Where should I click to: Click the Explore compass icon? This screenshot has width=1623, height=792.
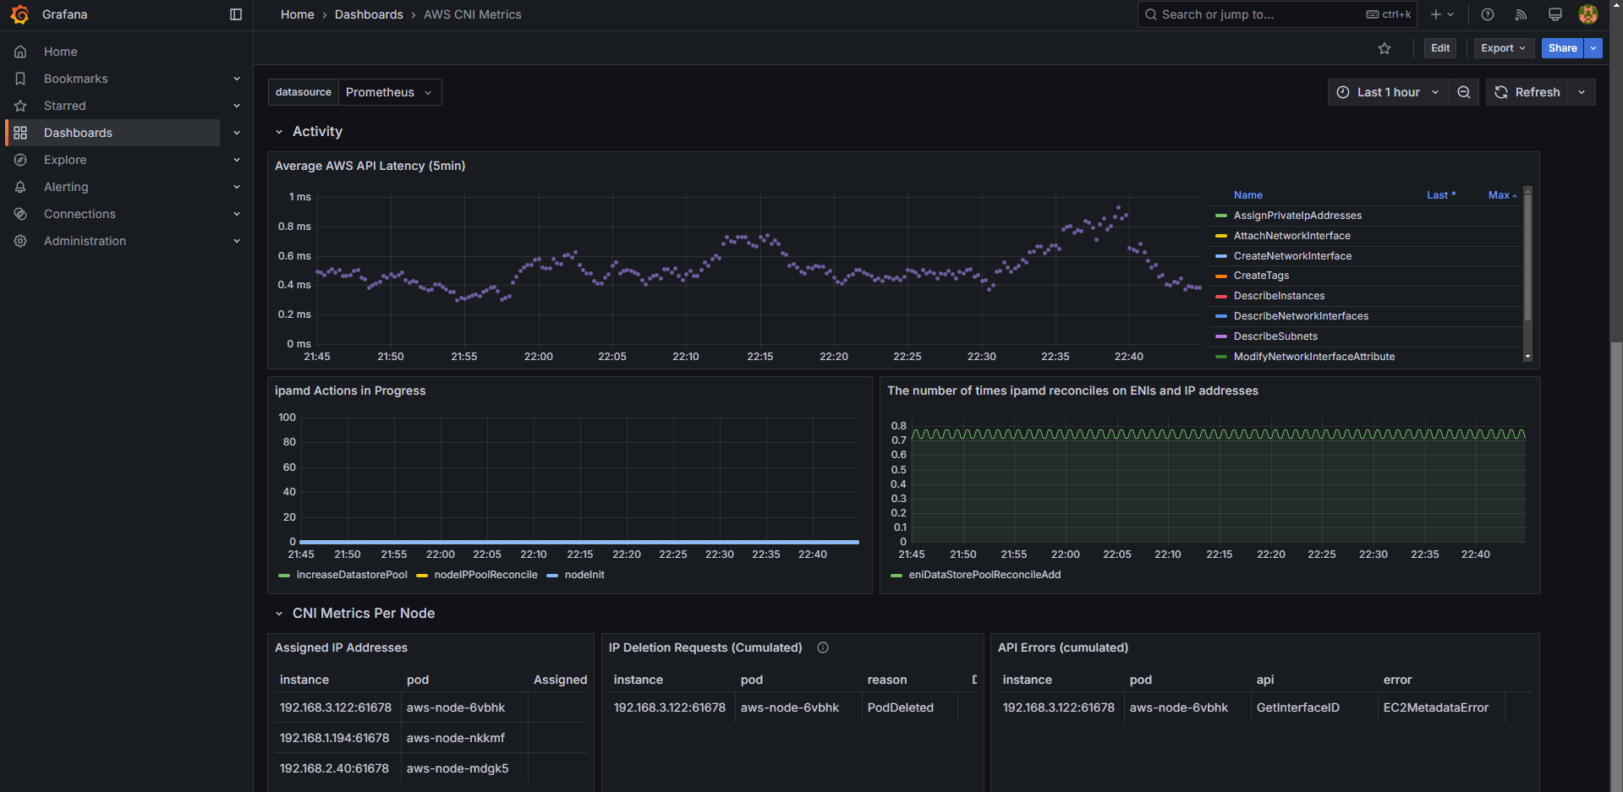click(x=20, y=160)
